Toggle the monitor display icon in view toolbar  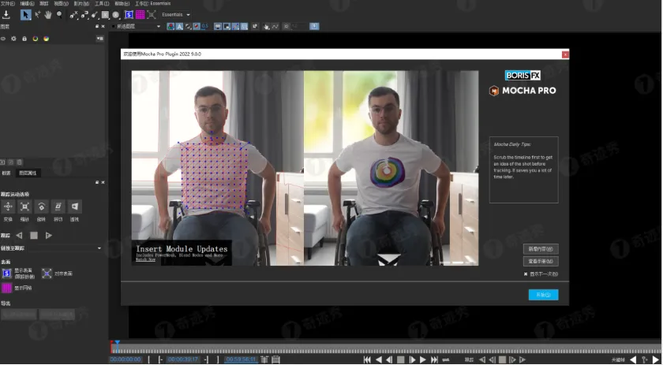click(218, 26)
